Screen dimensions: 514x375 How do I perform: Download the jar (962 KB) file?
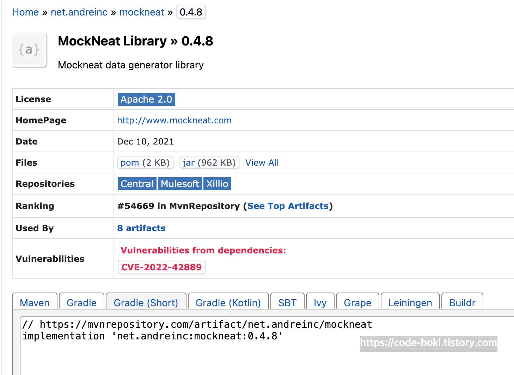click(x=209, y=162)
